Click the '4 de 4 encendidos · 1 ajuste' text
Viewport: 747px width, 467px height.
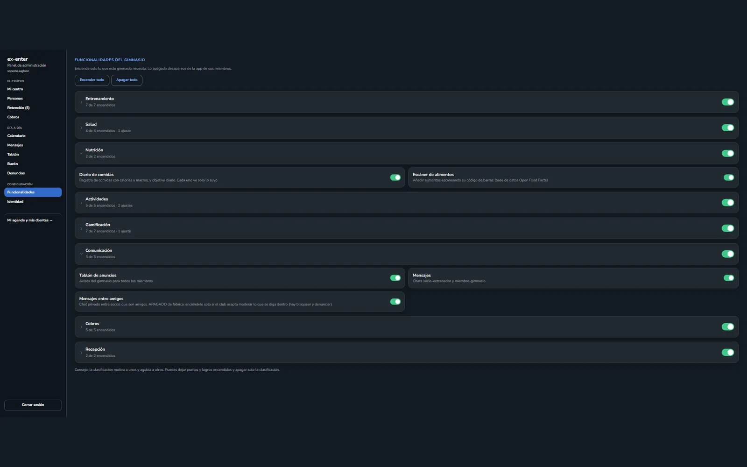[x=108, y=131]
